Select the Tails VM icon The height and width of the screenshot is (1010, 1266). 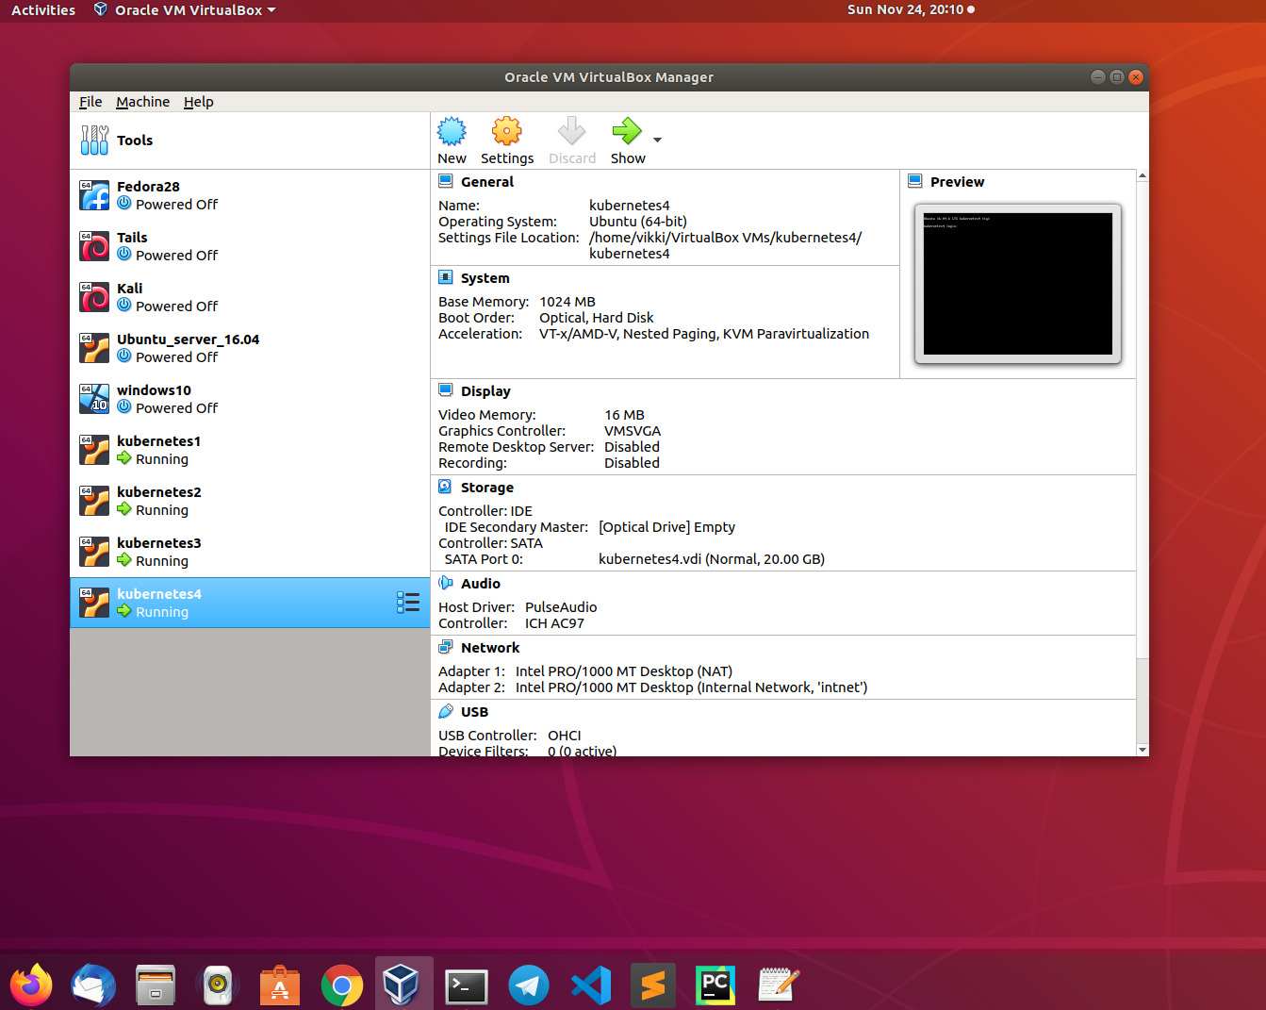tap(94, 246)
